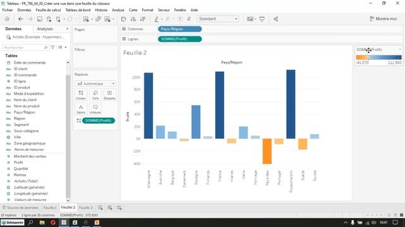This screenshot has width=405, height=227.
Task: Sort descending toolbar icon
Action: coord(143,19)
